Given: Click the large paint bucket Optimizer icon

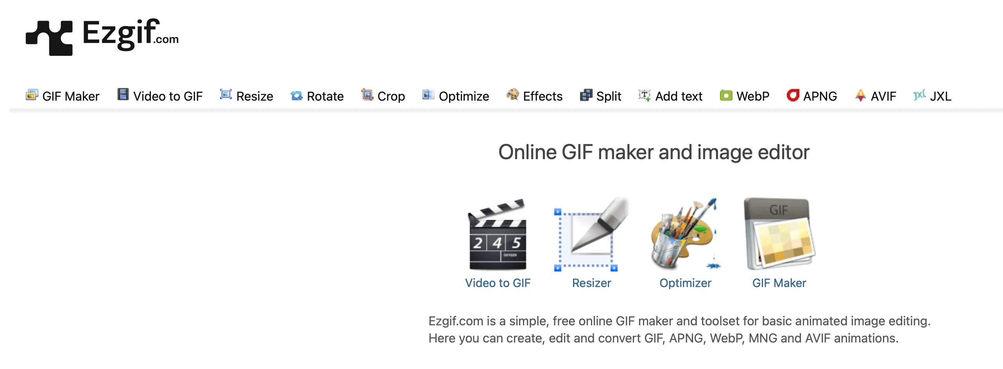Looking at the screenshot, I should [686, 234].
